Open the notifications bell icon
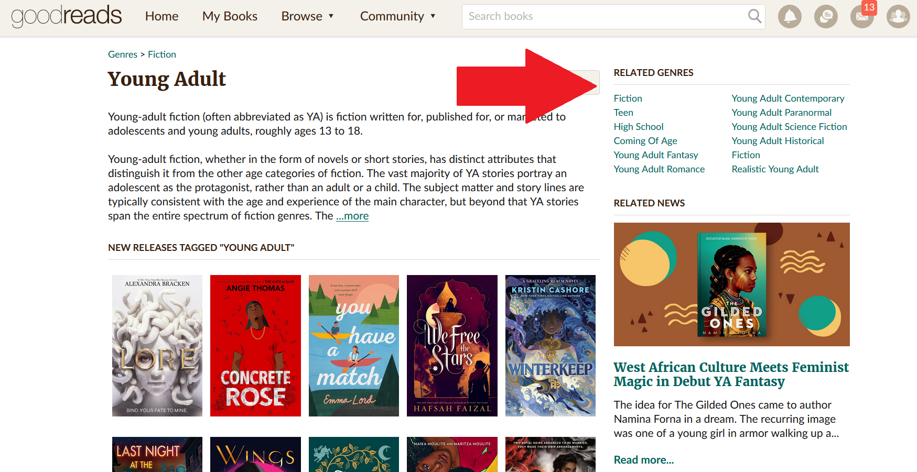Viewport: 917px width, 472px height. pyautogui.click(x=790, y=16)
